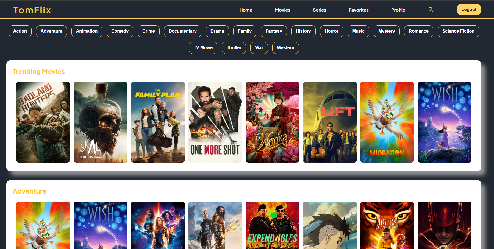Click the Trending Movies heading
This screenshot has height=249, width=494.
pyautogui.click(x=39, y=72)
